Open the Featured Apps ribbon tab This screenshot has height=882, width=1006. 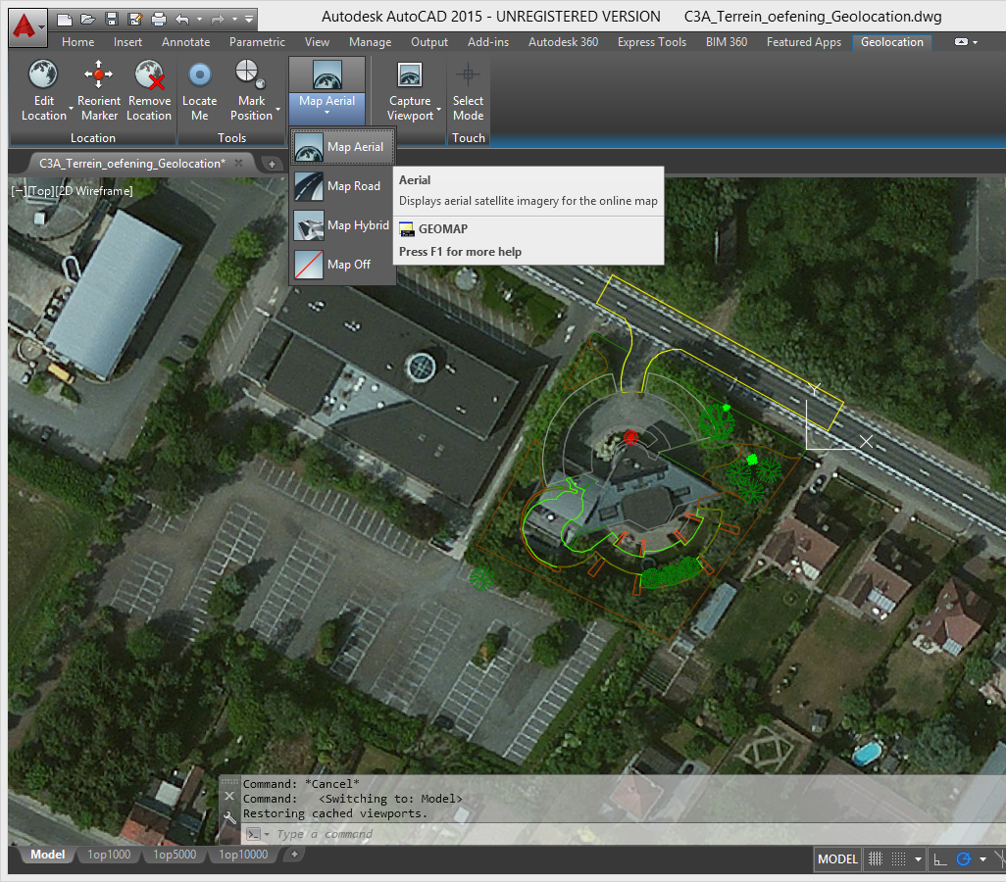click(x=803, y=42)
